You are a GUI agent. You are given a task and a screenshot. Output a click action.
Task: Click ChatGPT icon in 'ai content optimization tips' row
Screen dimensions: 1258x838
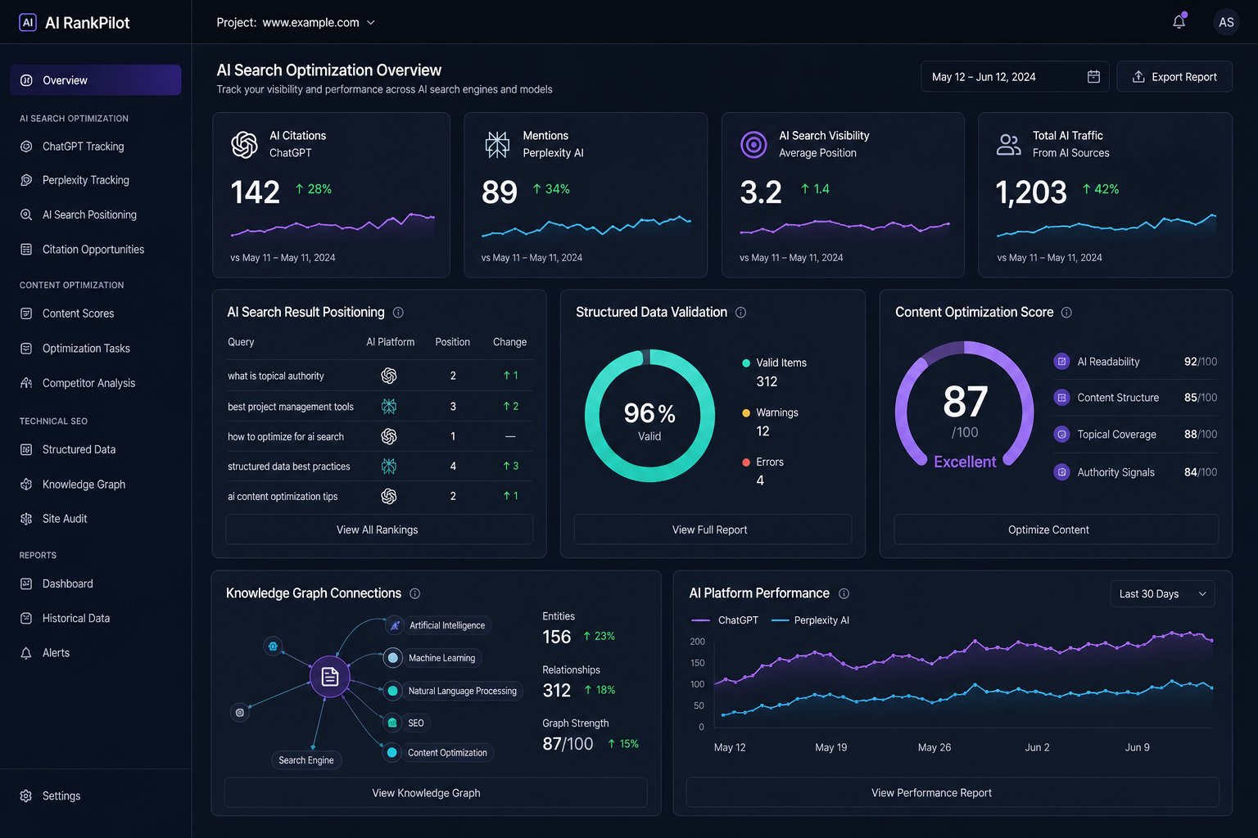[x=389, y=496]
